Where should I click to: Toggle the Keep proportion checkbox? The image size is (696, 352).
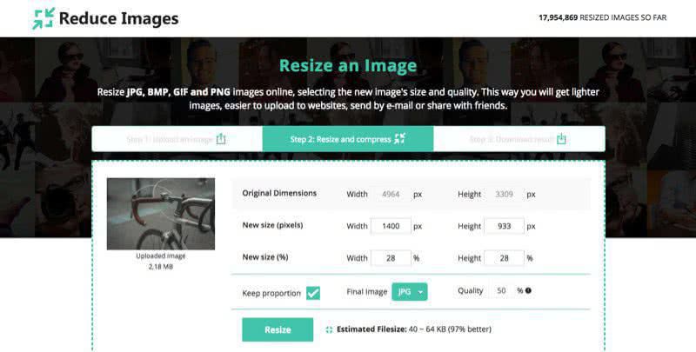(x=312, y=293)
